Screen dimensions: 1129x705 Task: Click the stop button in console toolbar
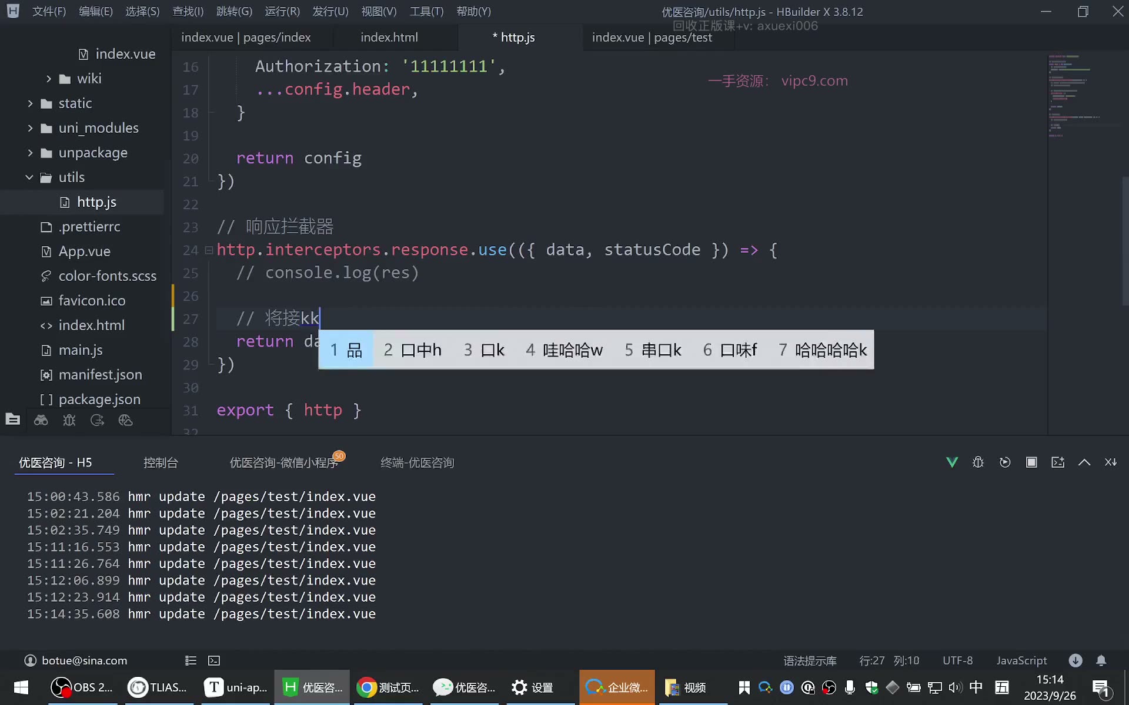point(1031,462)
